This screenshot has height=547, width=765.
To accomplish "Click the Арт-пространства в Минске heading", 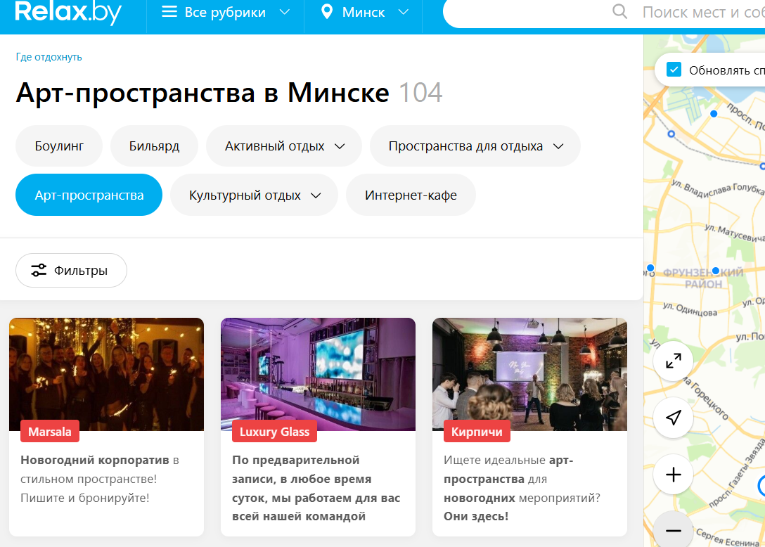I will pos(202,92).
